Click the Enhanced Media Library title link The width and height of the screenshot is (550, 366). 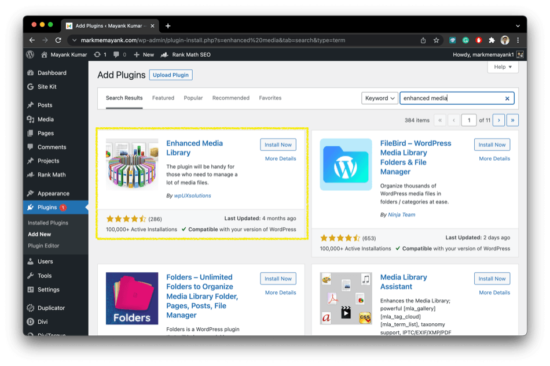195,148
